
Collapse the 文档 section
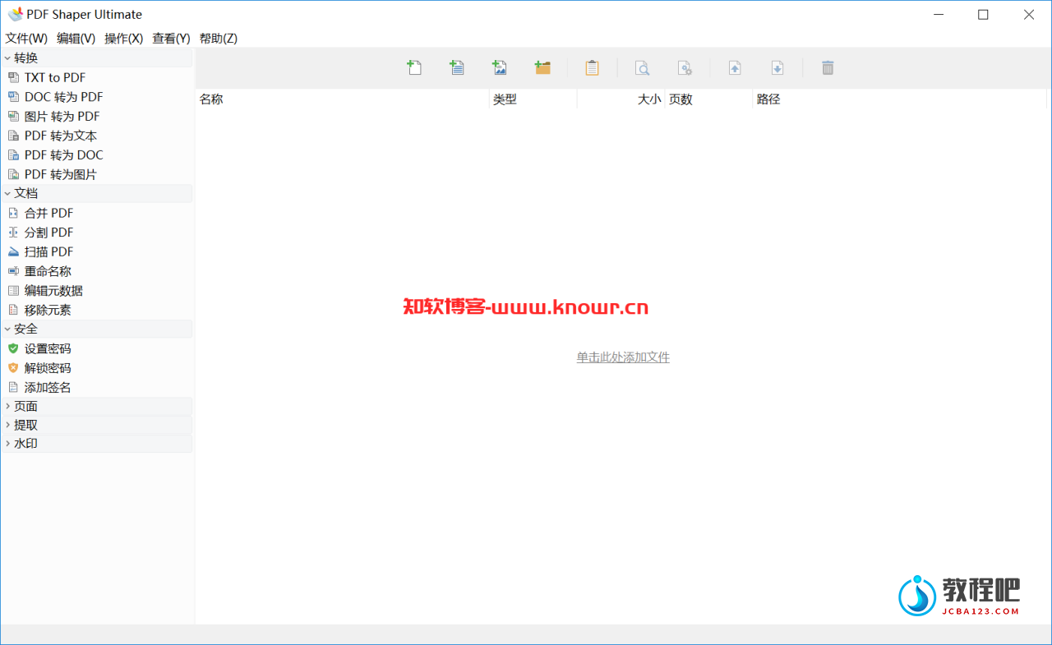(8, 193)
